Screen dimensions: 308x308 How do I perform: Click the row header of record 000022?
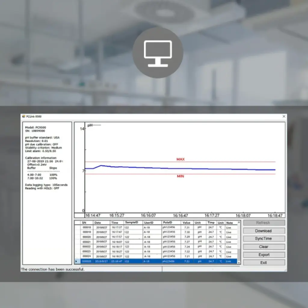(77, 247)
